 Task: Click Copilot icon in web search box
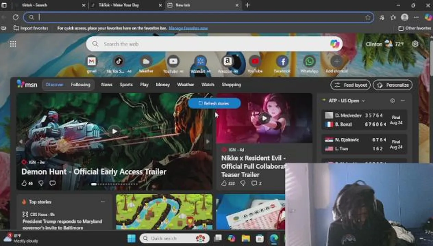pos(335,44)
